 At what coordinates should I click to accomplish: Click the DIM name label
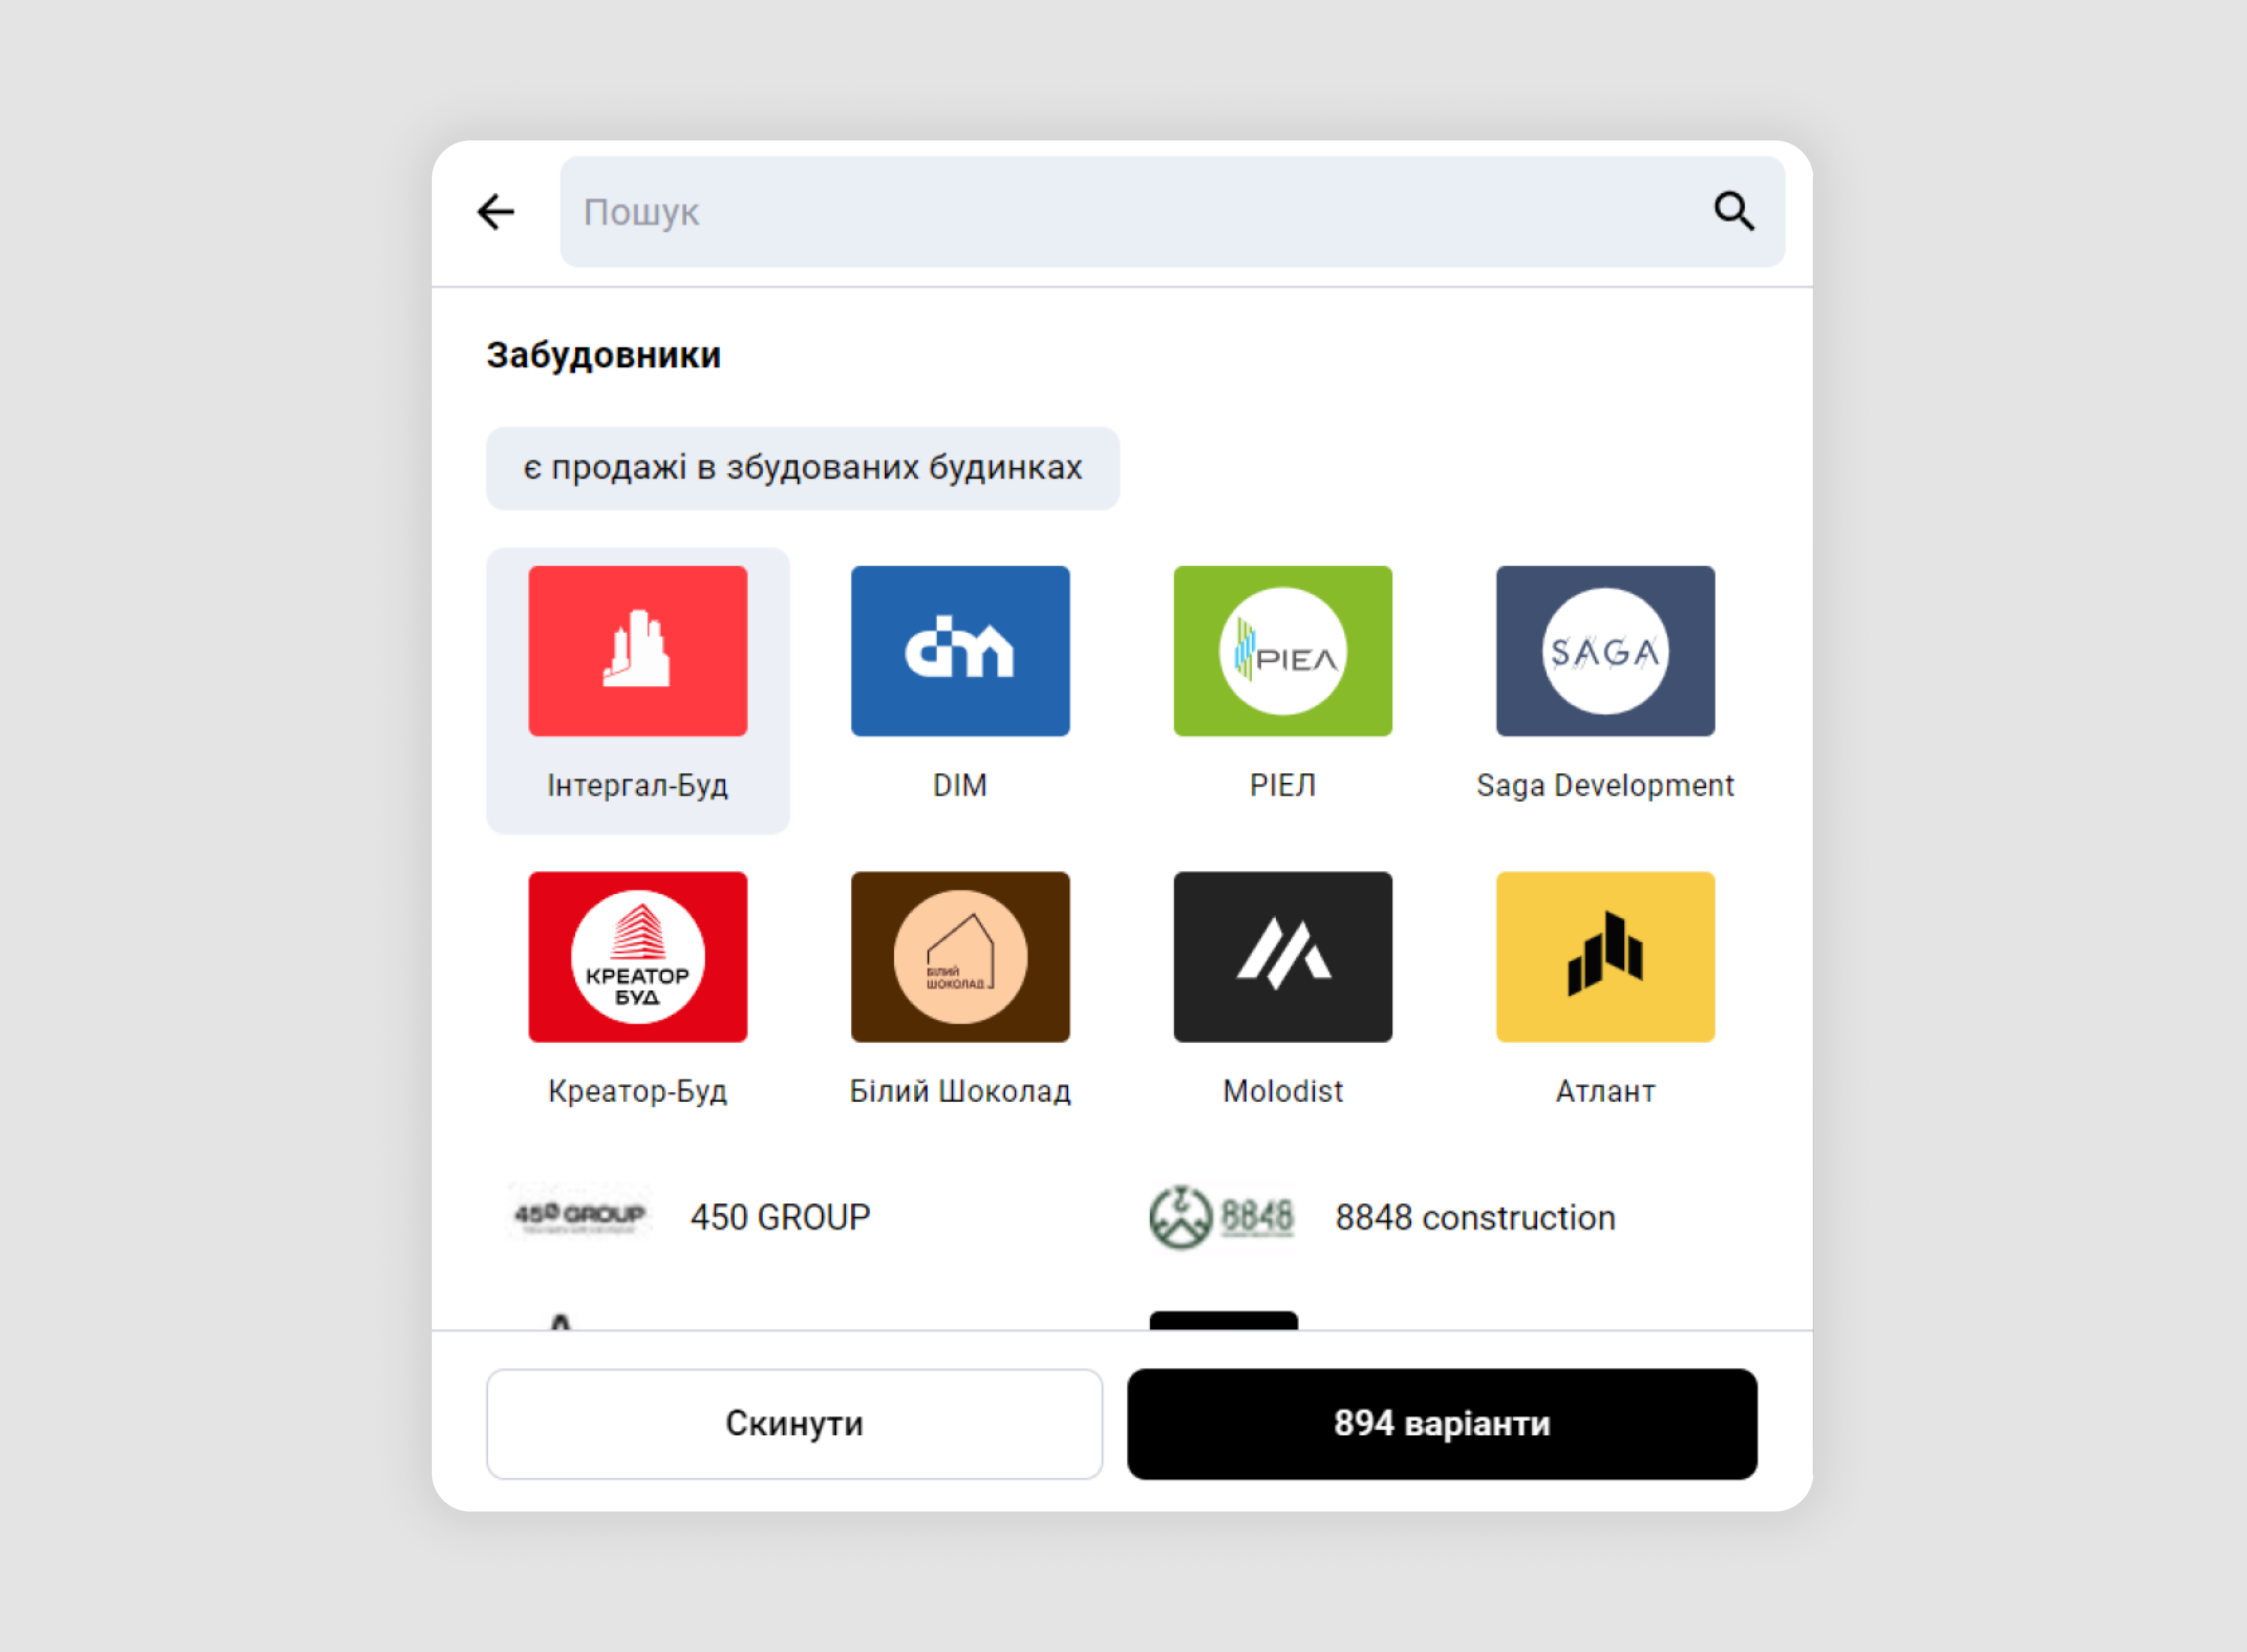click(x=960, y=785)
